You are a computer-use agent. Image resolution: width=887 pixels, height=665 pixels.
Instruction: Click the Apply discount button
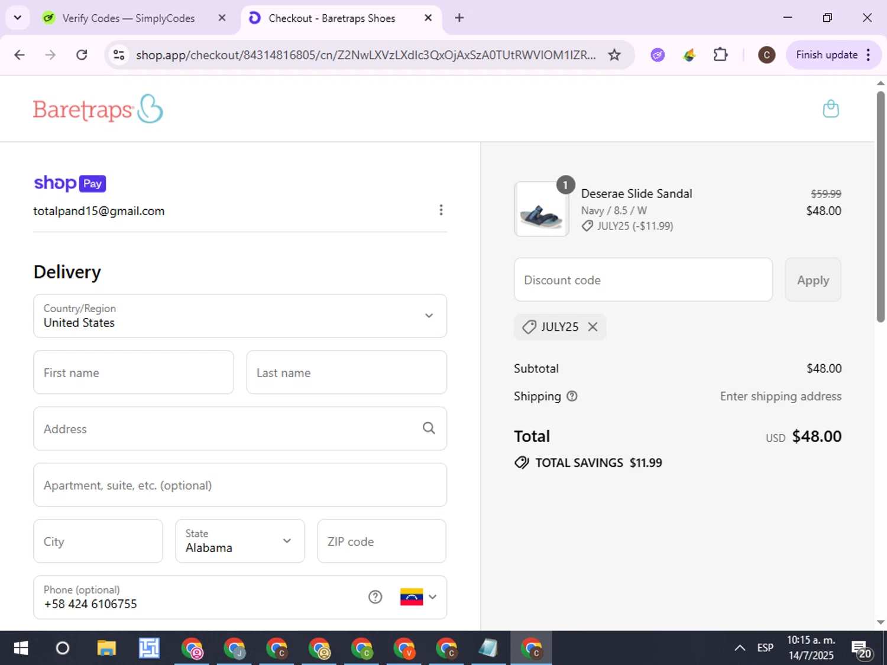[x=812, y=280]
